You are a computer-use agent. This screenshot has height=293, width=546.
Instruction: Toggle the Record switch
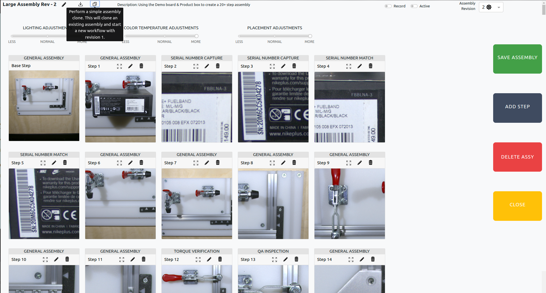pyautogui.click(x=388, y=6)
